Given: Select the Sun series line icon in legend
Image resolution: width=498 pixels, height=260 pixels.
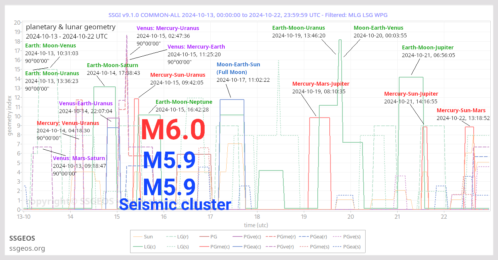Looking at the screenshot, I should tap(138, 236).
